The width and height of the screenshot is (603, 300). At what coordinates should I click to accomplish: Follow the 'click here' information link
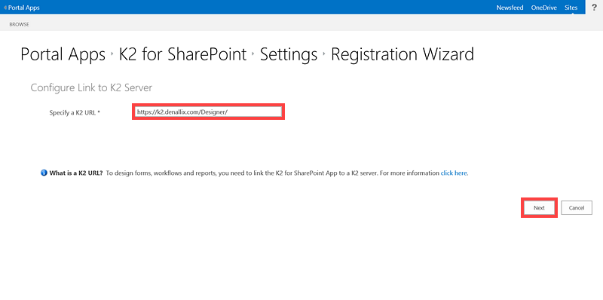coord(455,173)
